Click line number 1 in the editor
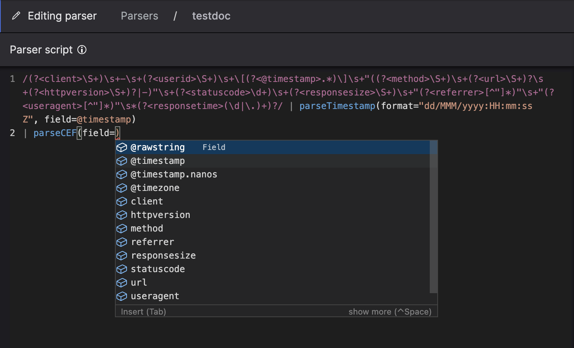574x348 pixels. coord(12,79)
